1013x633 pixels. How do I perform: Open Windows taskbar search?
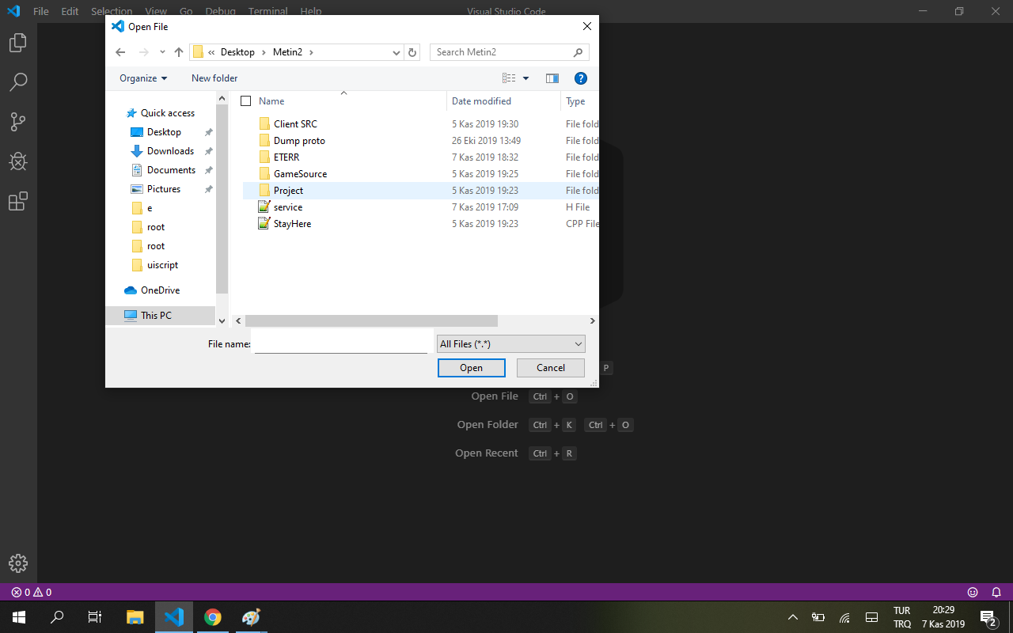click(57, 617)
